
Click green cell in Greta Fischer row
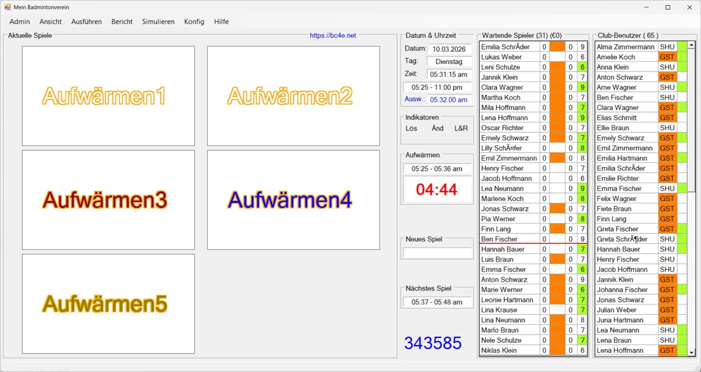click(682, 229)
